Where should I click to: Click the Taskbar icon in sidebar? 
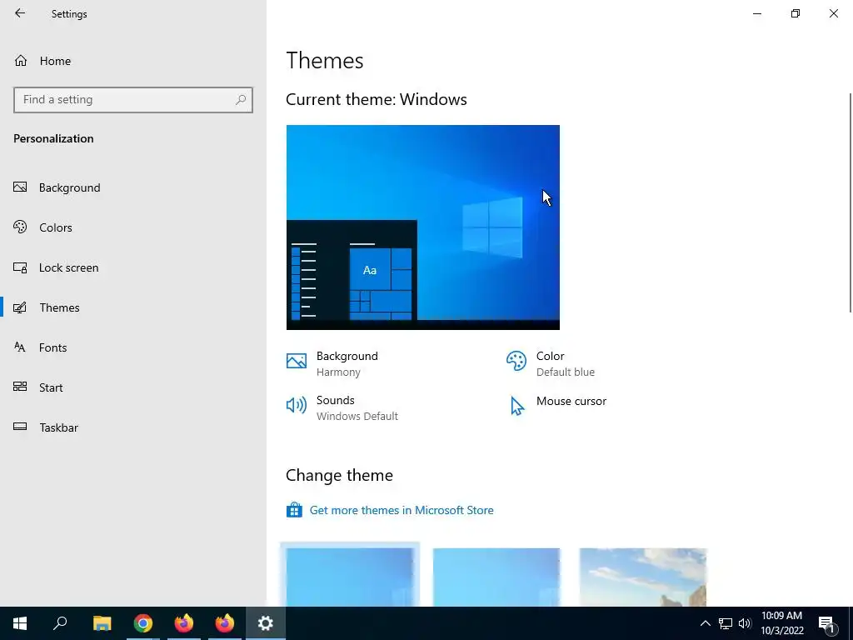[x=20, y=427]
